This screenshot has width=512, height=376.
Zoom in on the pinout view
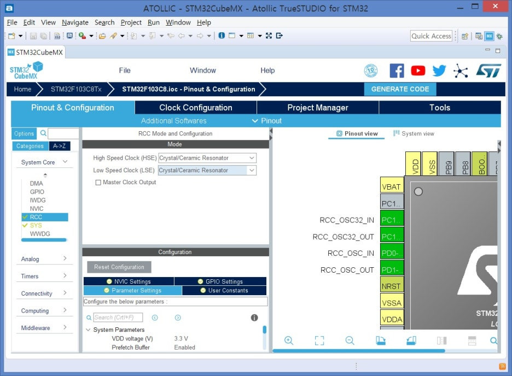point(289,340)
